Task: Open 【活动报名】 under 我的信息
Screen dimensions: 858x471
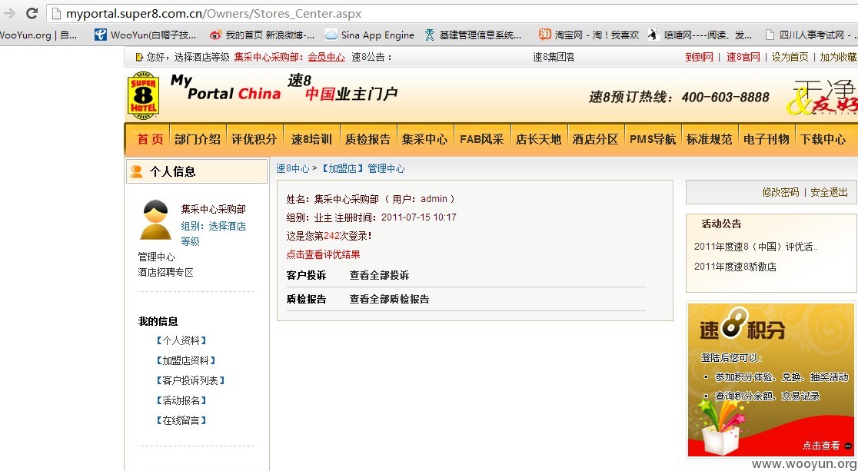Action: pyautogui.click(x=181, y=400)
